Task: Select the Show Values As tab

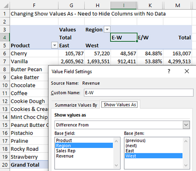Action: coord(120,105)
